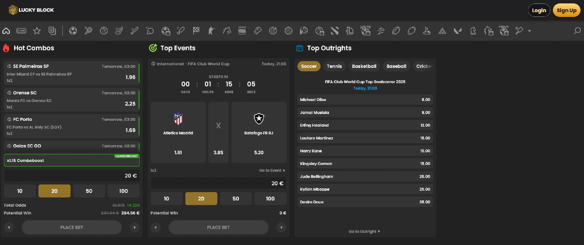Select the checkered flag motorsport icon
This screenshot has width=584, height=245.
[196, 31]
